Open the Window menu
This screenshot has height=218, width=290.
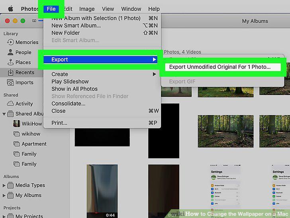pos(131,9)
